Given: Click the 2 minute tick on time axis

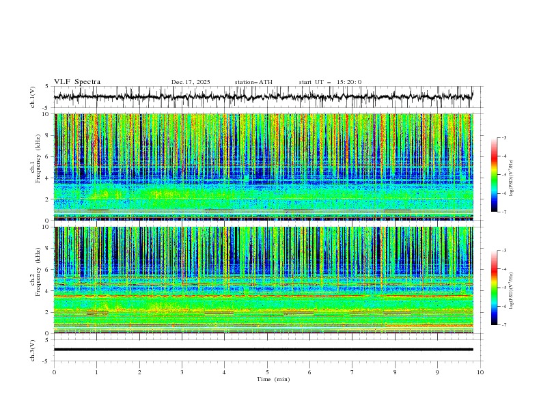Looking at the screenshot, I should 139,372.
